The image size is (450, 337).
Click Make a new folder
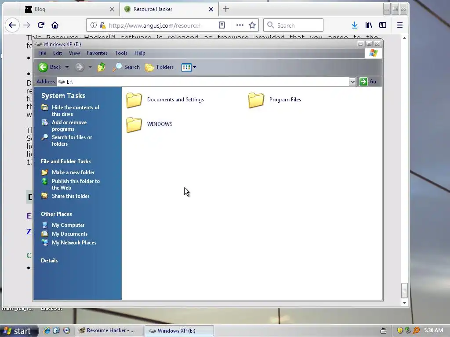pyautogui.click(x=73, y=172)
